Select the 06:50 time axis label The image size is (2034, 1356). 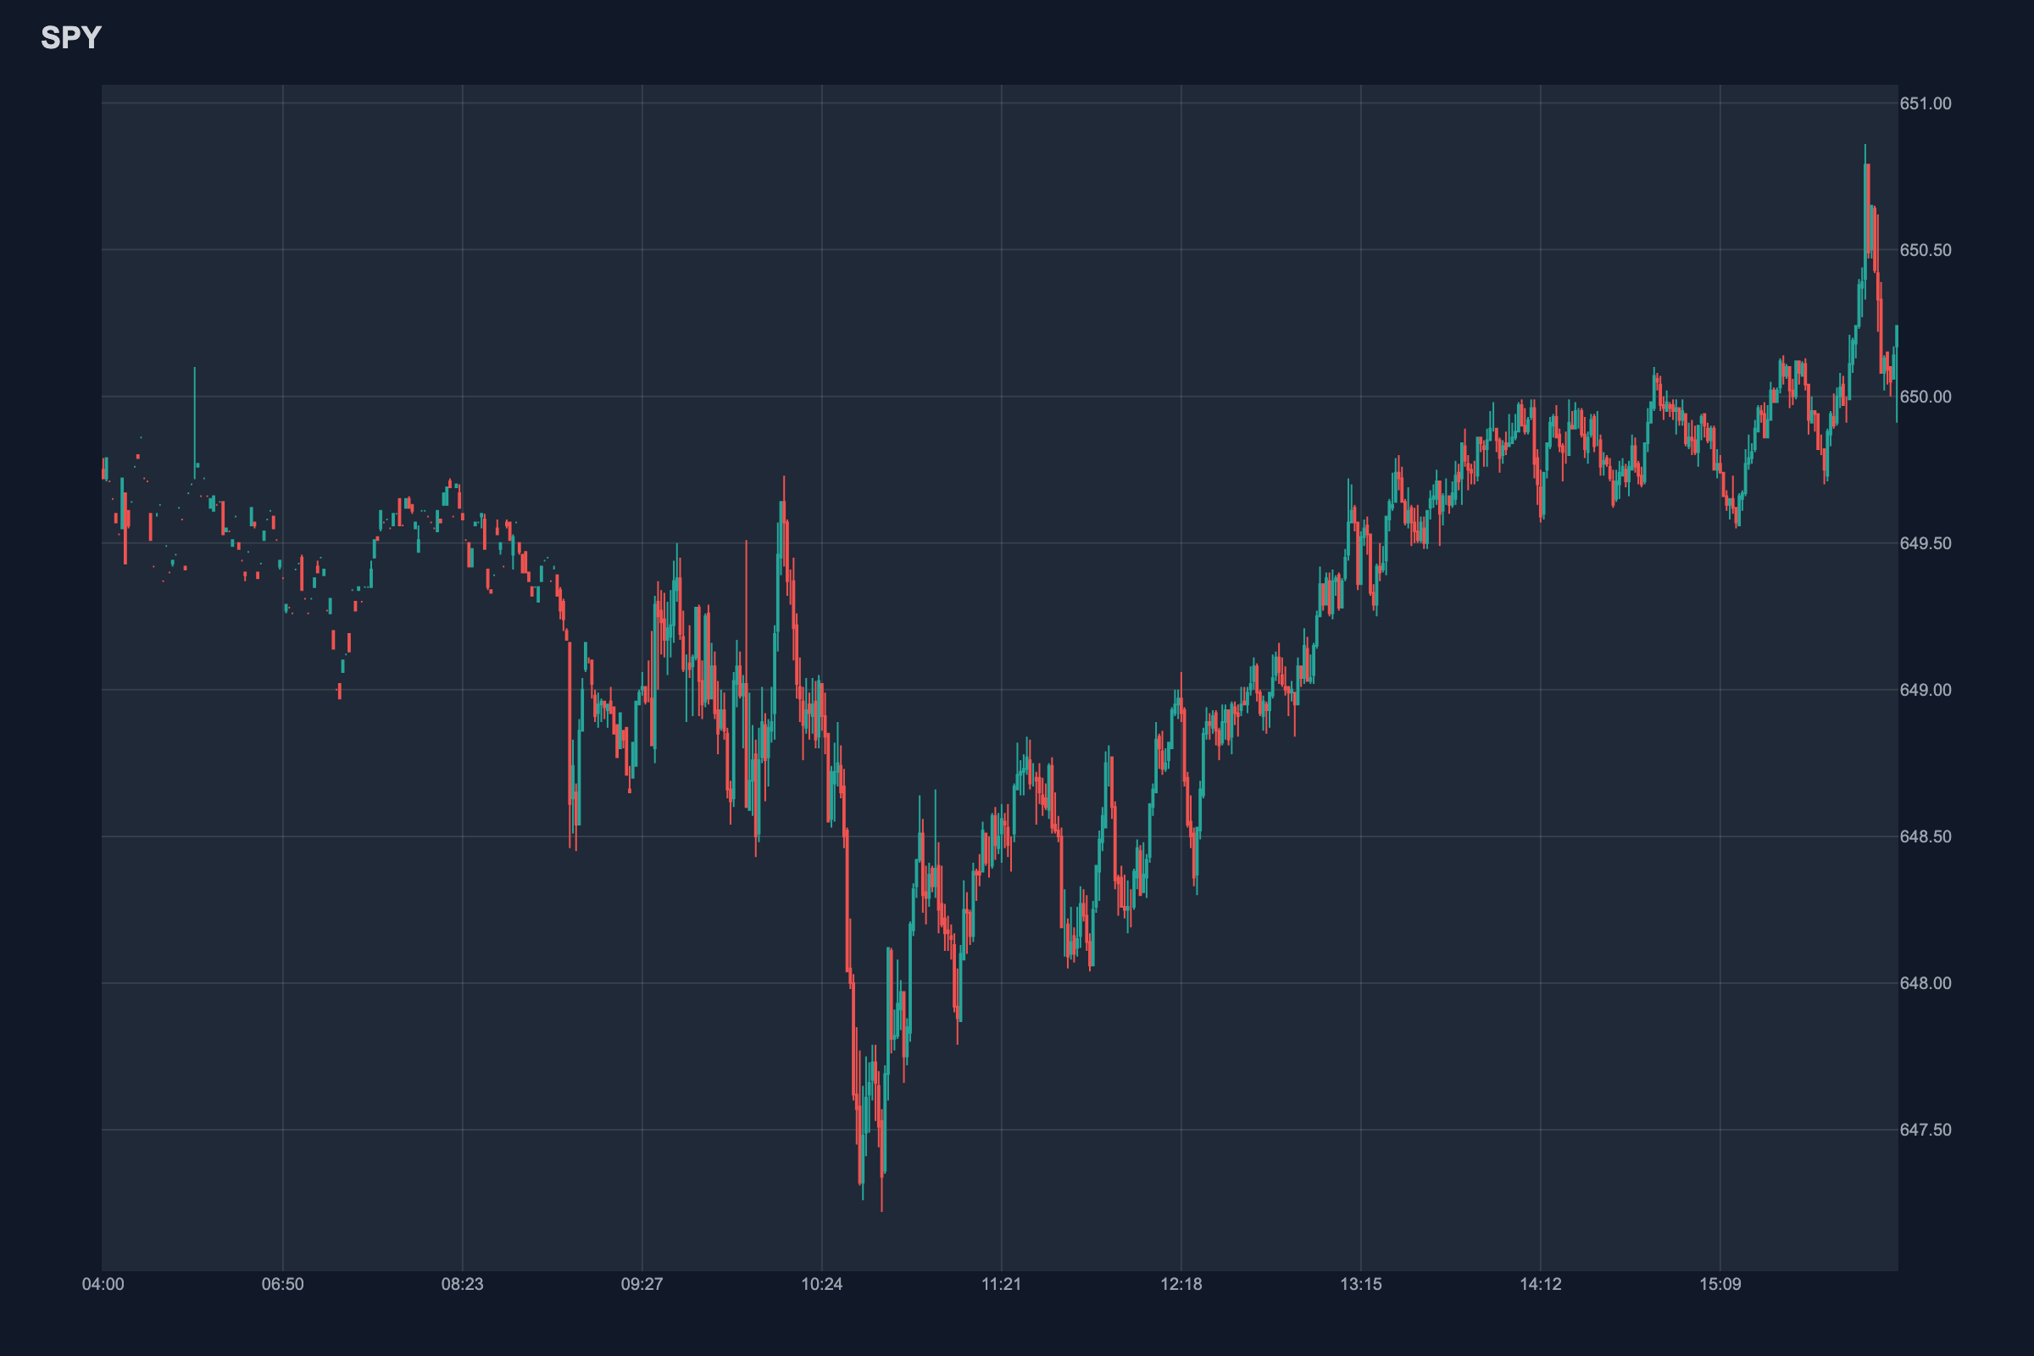(x=283, y=1284)
